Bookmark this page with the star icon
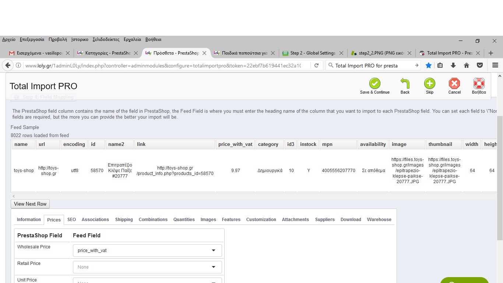The width and height of the screenshot is (503, 283). tap(429, 65)
